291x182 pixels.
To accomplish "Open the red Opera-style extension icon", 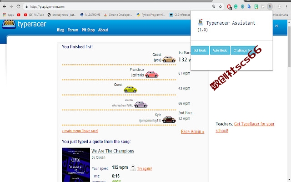I will pyautogui.click(x=229, y=7).
